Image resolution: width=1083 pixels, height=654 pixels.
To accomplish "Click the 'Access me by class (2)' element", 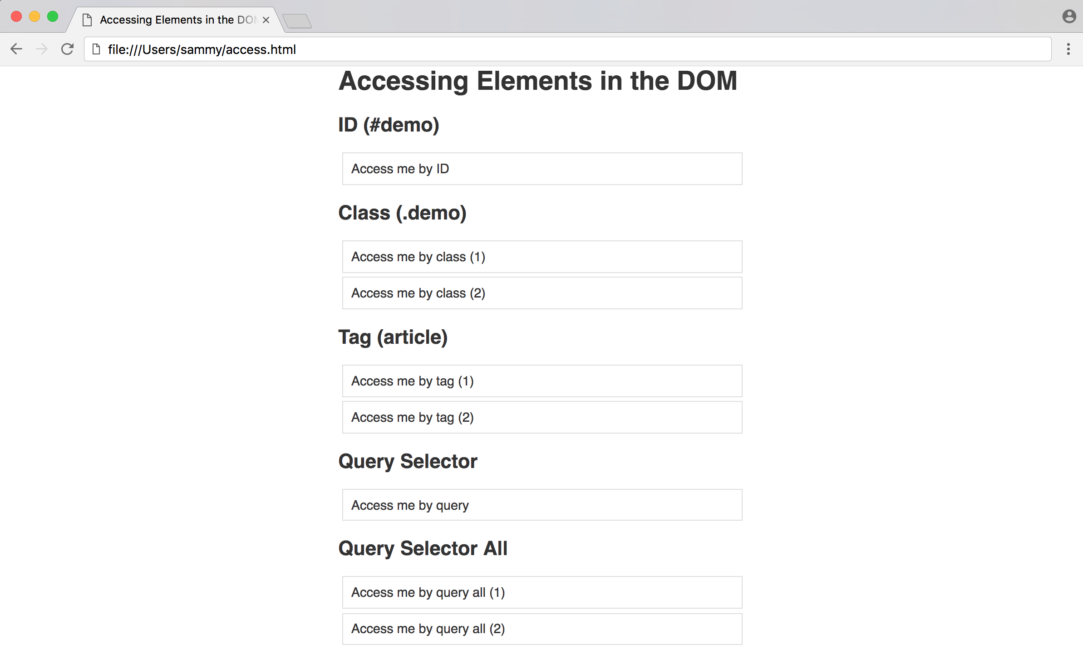I will (541, 292).
